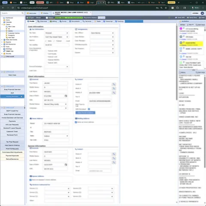Click the Check Portal Invitation button

click(x=85, y=113)
